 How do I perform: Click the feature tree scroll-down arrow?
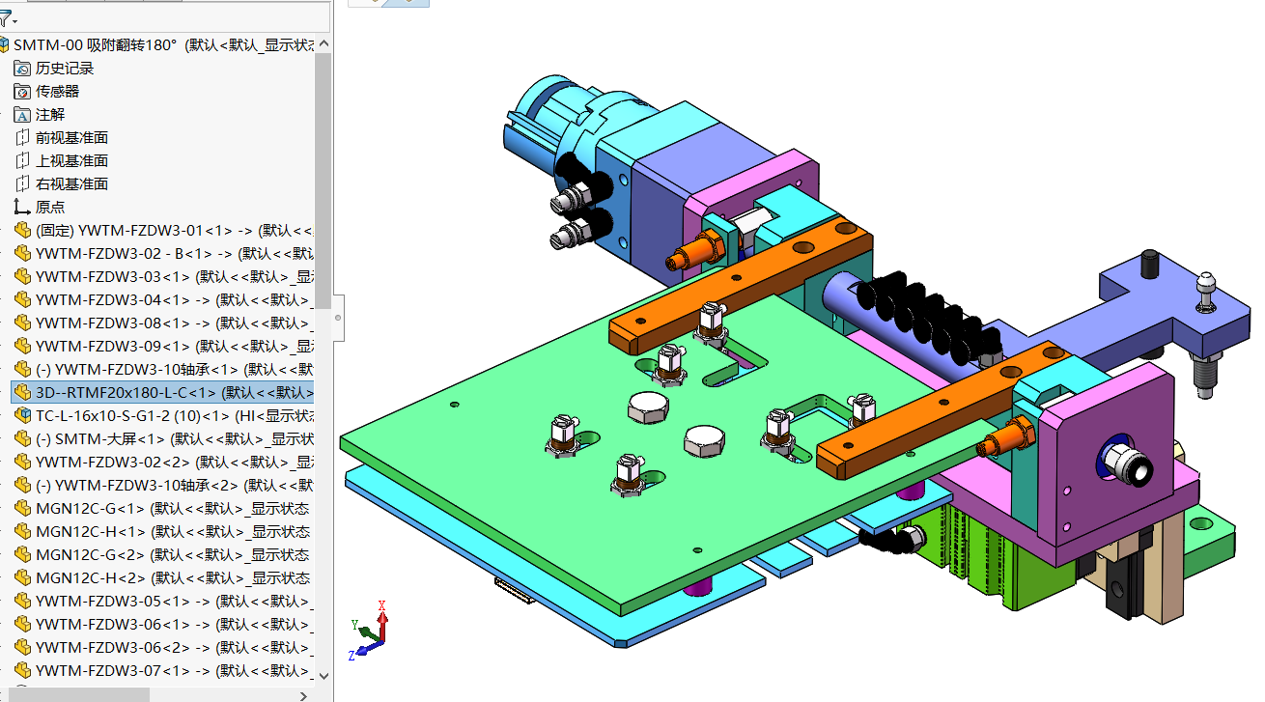click(323, 677)
